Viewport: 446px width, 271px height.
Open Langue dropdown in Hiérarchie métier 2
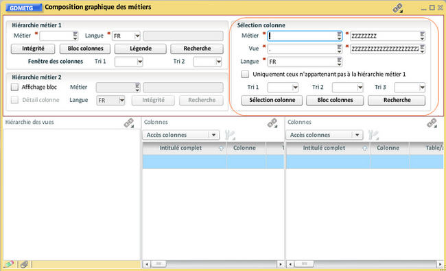point(121,100)
